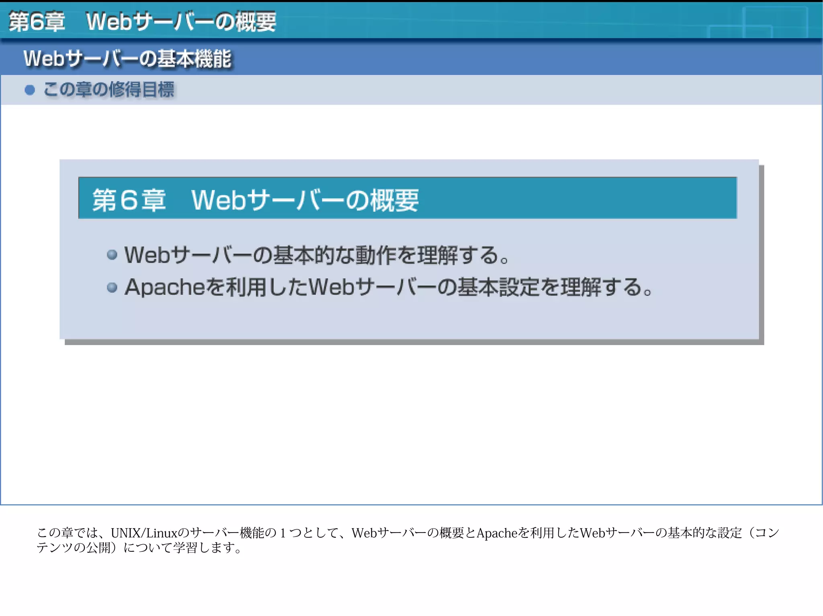The width and height of the screenshot is (823, 616).
Task: Click the gray bullet before 'Webサーバーの基本的な動作'
Action: click(112, 255)
